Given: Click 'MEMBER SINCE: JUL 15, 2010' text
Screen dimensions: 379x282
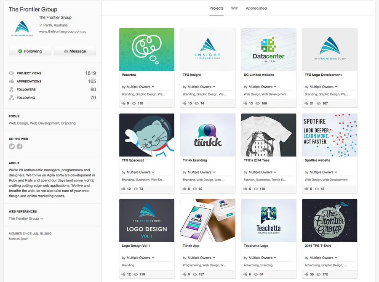Looking at the screenshot, I should pyautogui.click(x=30, y=234).
